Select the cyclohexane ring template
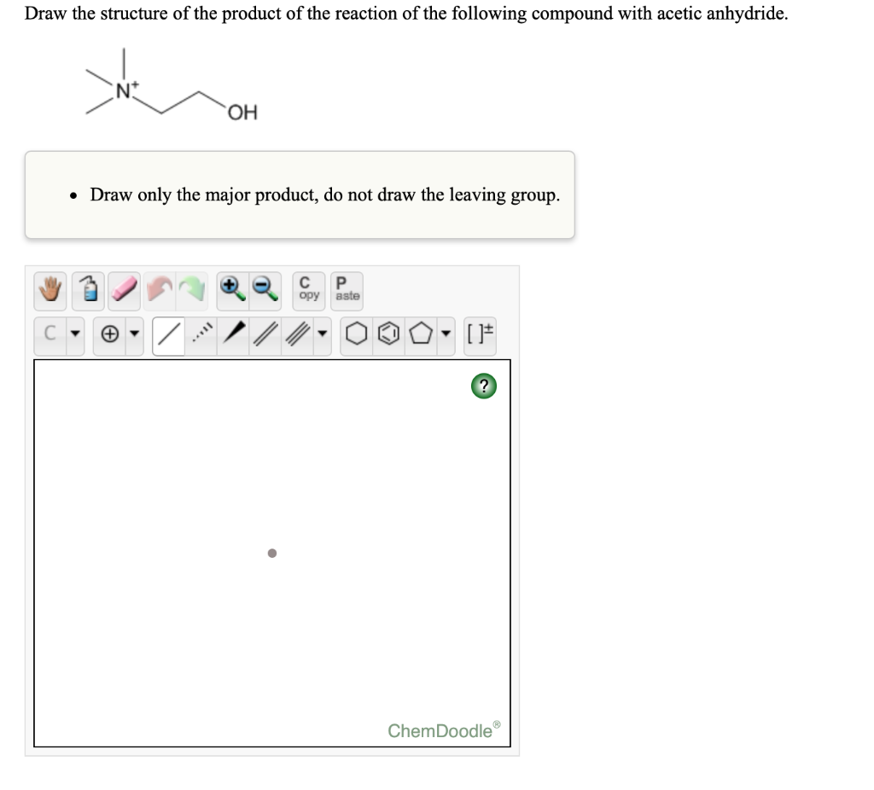 (358, 334)
